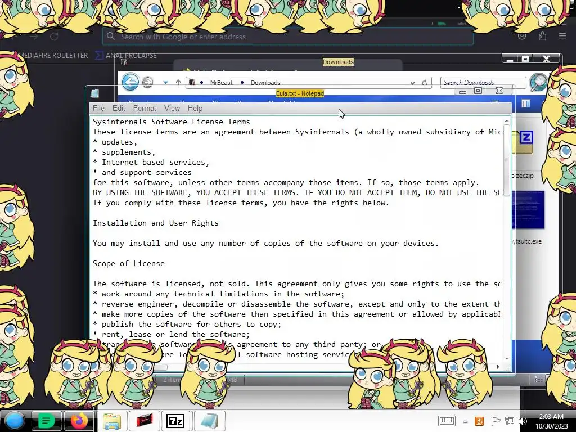Open 7-Zip from the taskbar
576x432 pixels.
[175, 421]
